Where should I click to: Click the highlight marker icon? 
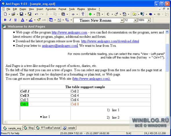pyautogui.click(x=31, y=20)
